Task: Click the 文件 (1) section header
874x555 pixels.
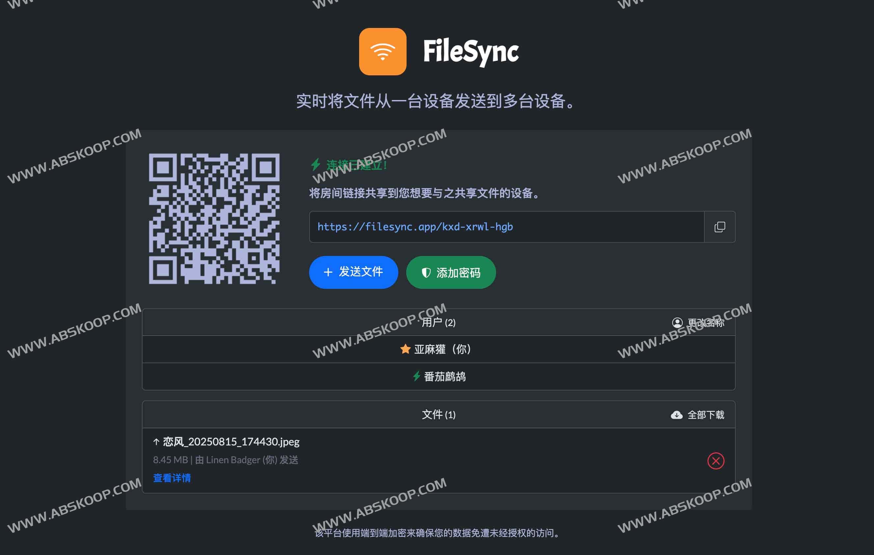Action: pyautogui.click(x=438, y=414)
